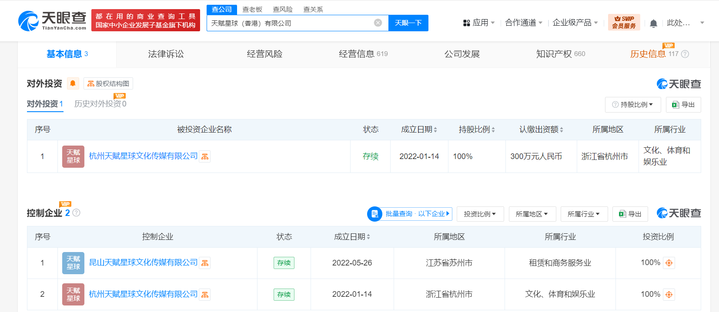Clear the search box with the X icon

click(378, 23)
